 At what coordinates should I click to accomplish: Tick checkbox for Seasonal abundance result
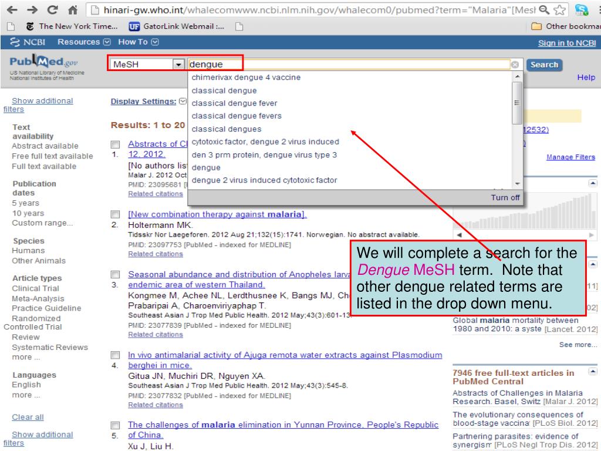coord(115,275)
